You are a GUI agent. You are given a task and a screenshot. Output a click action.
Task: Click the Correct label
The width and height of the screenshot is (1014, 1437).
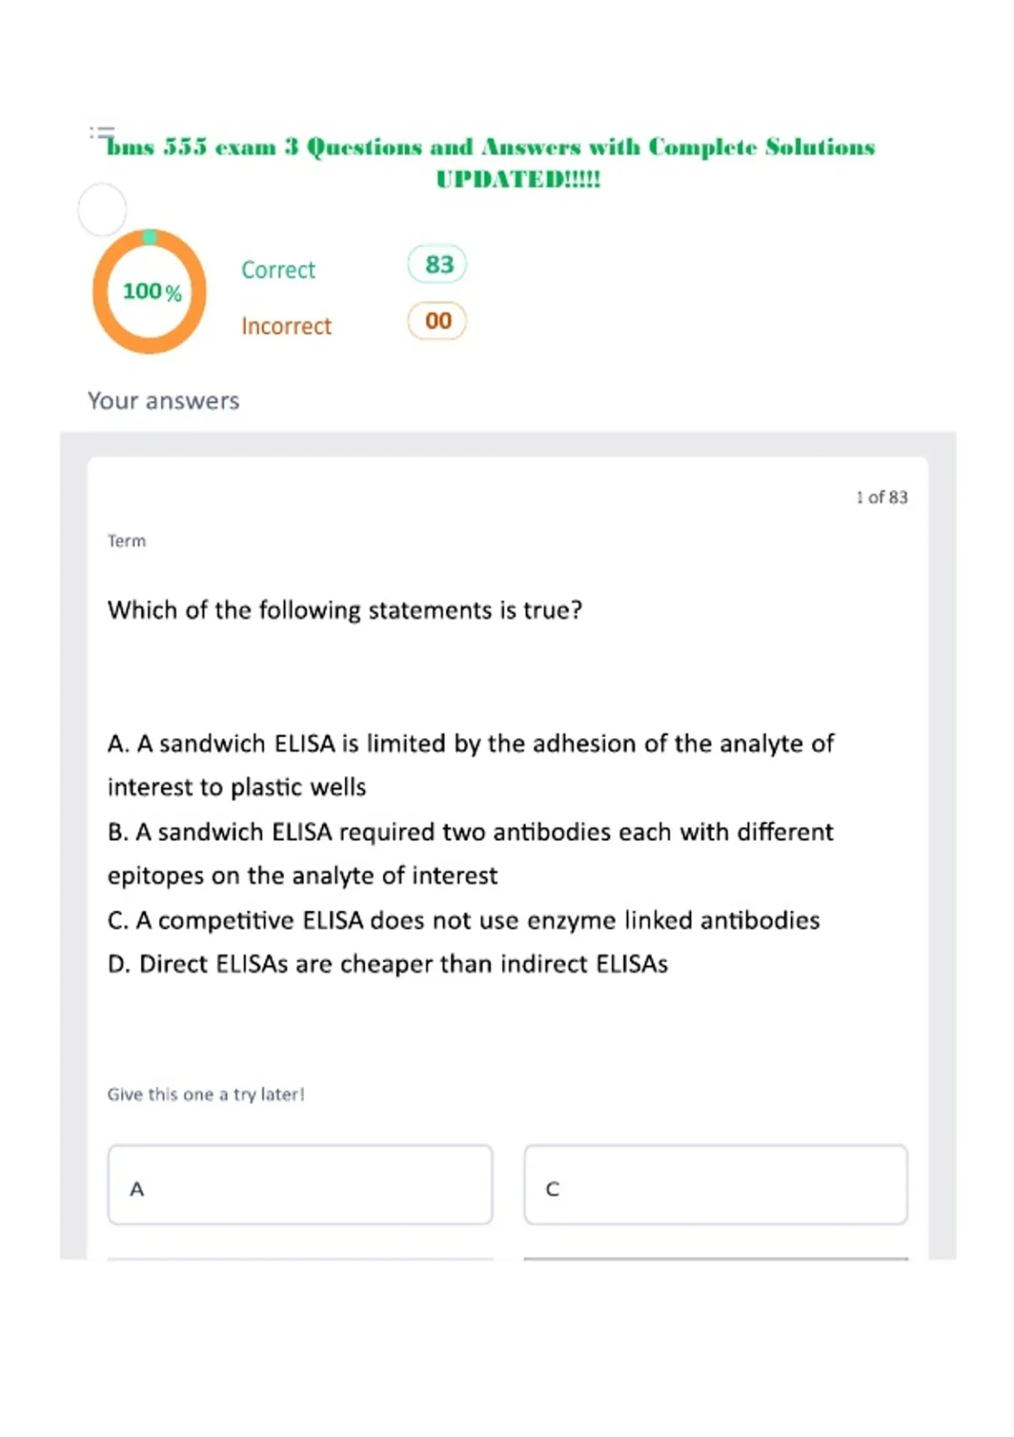tap(278, 270)
